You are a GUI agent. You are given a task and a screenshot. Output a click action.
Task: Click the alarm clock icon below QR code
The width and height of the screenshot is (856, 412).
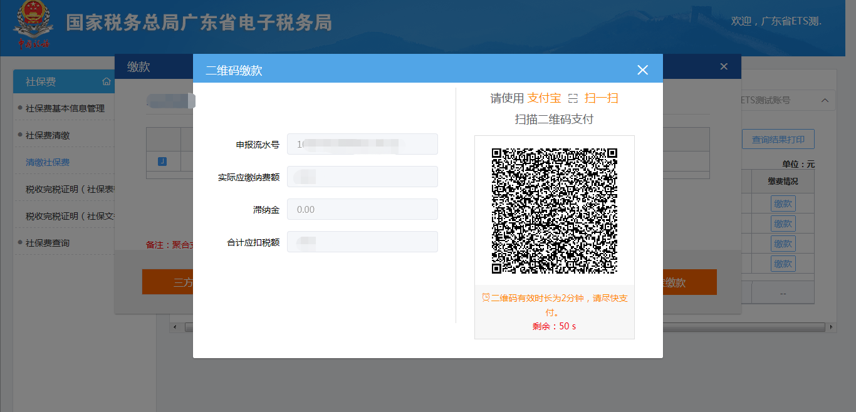485,297
